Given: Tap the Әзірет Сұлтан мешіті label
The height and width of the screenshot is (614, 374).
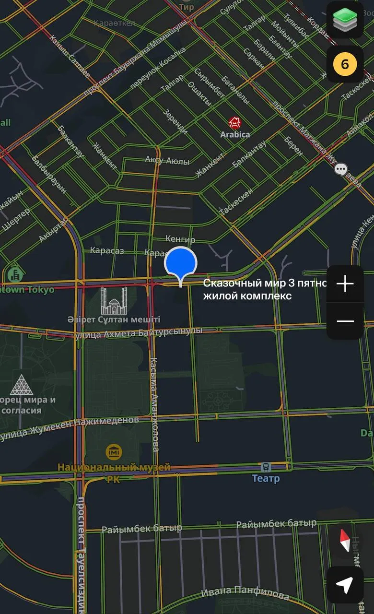Looking at the screenshot, I should pyautogui.click(x=114, y=319).
